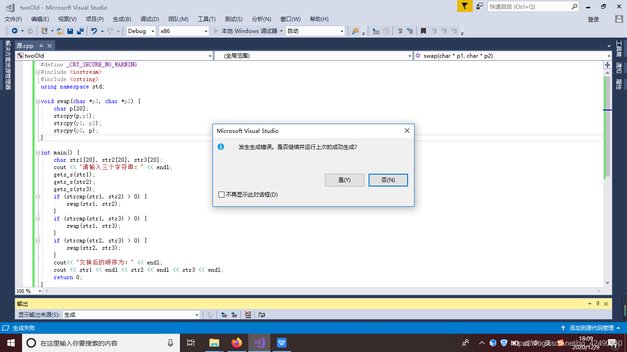Open the 工具箱 side tab on right
Viewport: 627px width, 352px height.
[619, 49]
